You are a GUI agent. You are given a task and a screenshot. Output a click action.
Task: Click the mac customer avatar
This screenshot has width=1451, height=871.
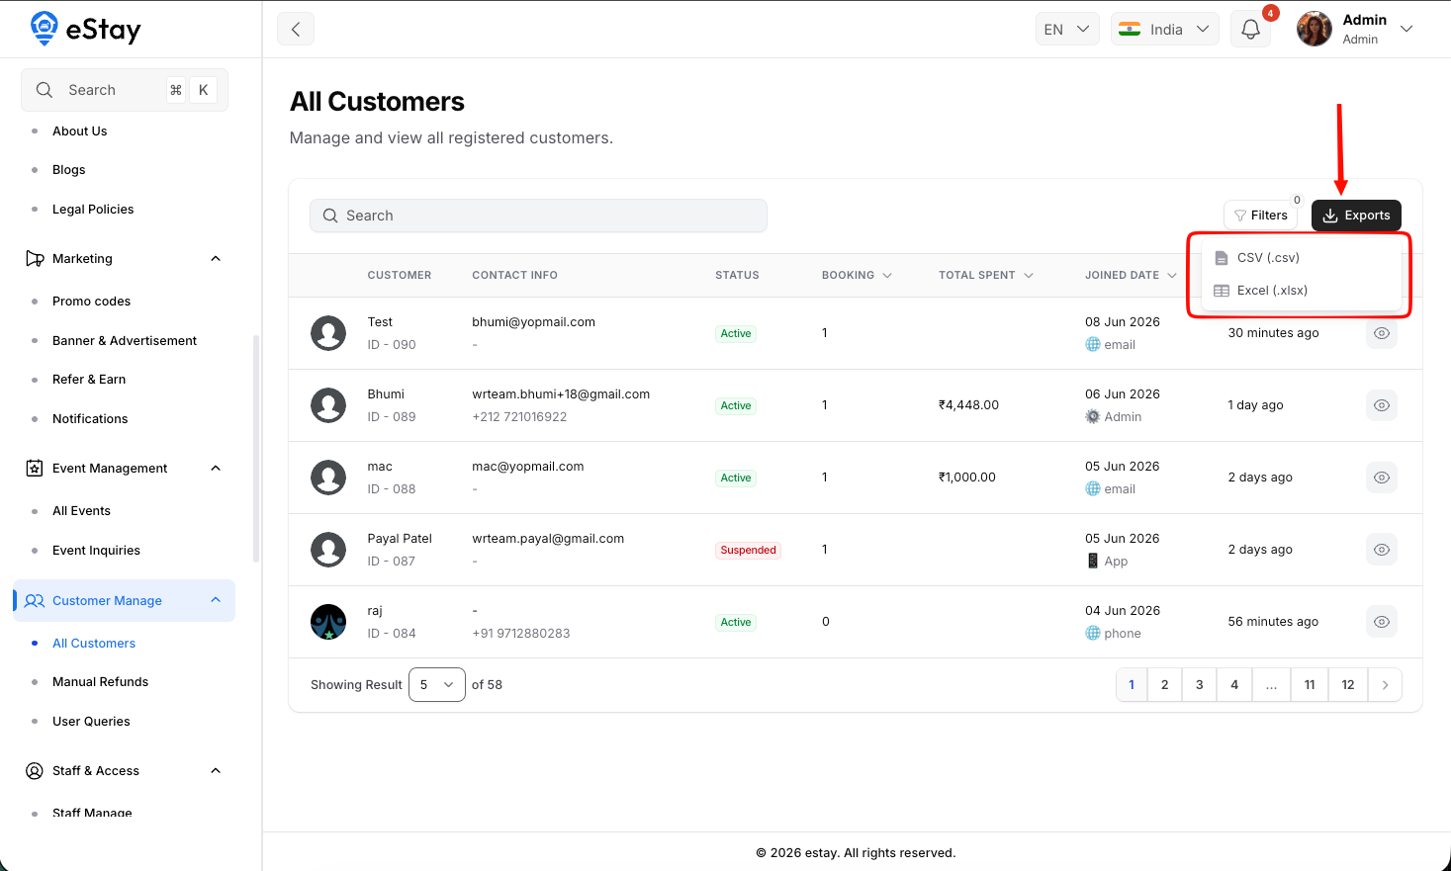point(328,478)
